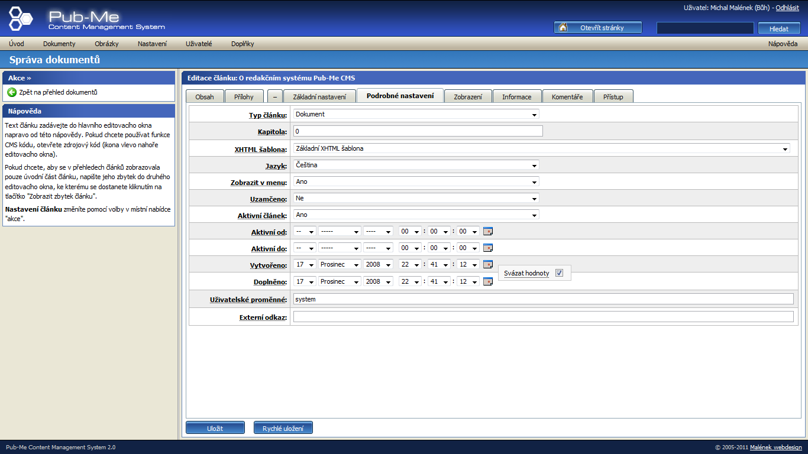Open the Úvod menu item
The width and height of the screenshot is (808, 454).
17,44
